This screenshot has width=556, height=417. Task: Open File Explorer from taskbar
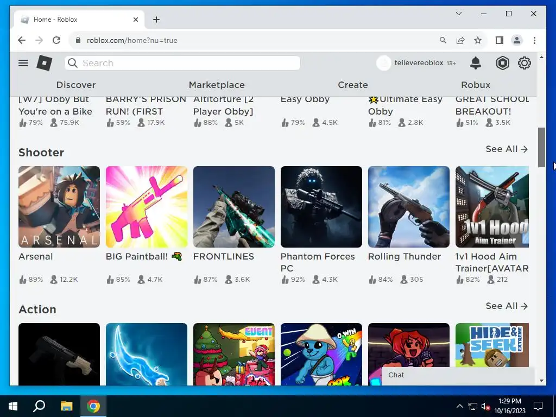pos(66,406)
